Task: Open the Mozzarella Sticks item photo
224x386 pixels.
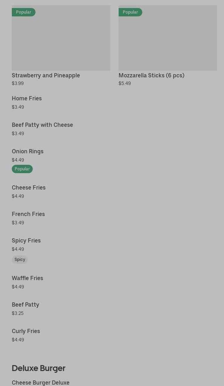Action: [168, 42]
